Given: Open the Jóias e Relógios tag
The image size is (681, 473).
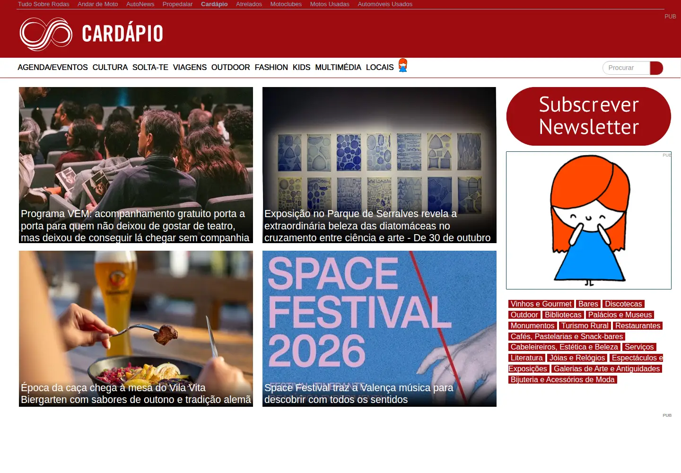Looking at the screenshot, I should [577, 358].
